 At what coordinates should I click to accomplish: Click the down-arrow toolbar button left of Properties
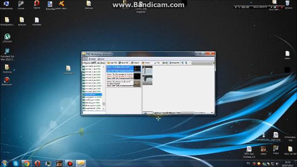pos(157,63)
